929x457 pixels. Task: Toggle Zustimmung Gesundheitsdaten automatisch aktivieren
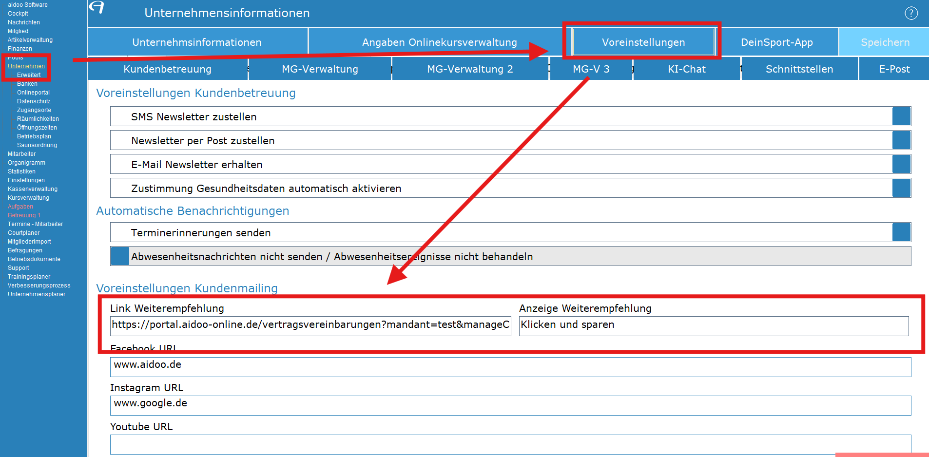click(x=901, y=188)
